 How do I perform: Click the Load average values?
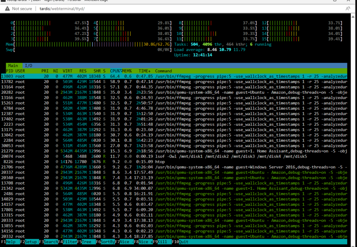click(x=226, y=50)
